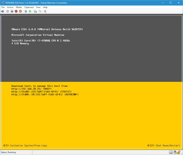Pause the virtual machine
The width and height of the screenshot is (183, 155).
26,12
